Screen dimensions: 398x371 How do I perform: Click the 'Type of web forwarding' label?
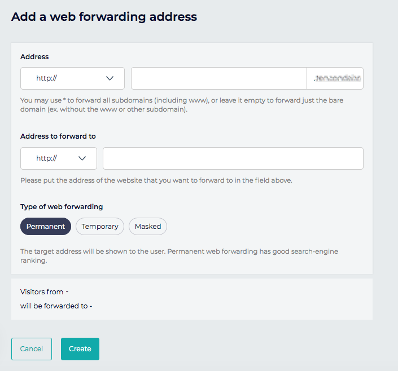[x=62, y=206]
